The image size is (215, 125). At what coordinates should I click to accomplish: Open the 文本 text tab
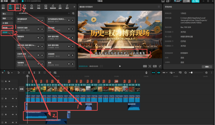point(17,7)
